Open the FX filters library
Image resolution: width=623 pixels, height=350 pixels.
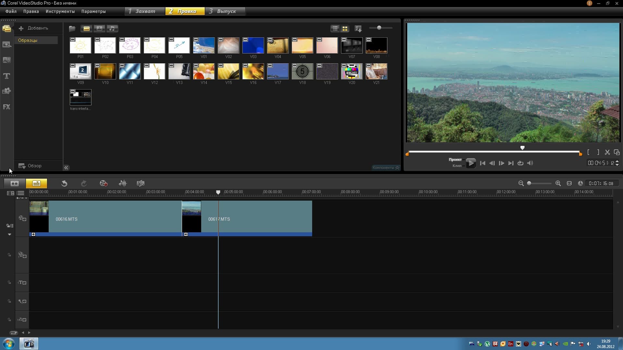point(6,107)
